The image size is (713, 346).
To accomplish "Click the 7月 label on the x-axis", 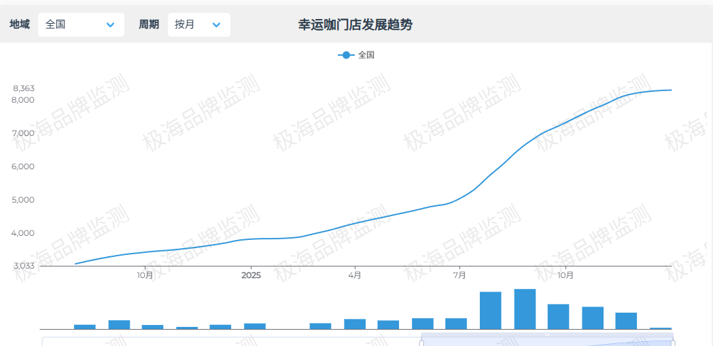I will [459, 275].
